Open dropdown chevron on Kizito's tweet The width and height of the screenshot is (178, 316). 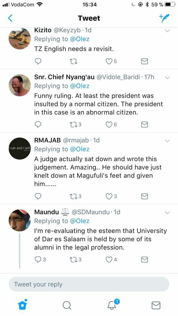[167, 30]
